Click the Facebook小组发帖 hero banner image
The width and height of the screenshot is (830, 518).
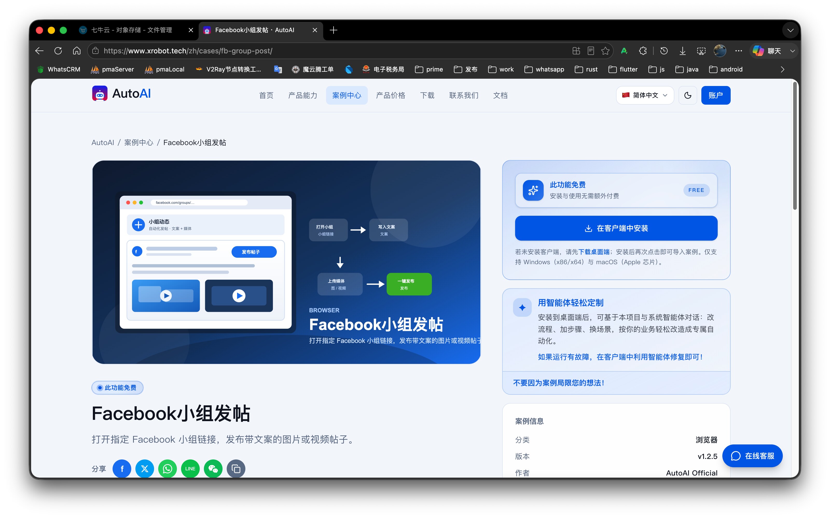pyautogui.click(x=286, y=262)
